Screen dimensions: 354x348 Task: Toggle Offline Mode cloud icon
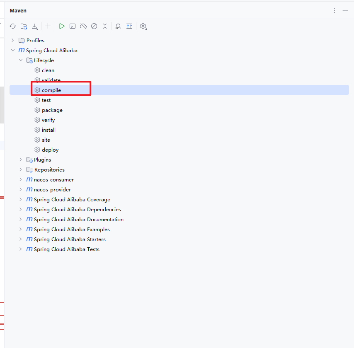coord(83,26)
